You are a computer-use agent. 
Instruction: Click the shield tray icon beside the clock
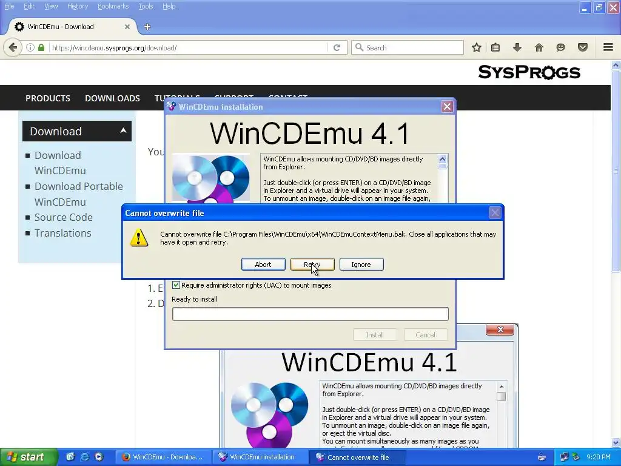point(576,457)
